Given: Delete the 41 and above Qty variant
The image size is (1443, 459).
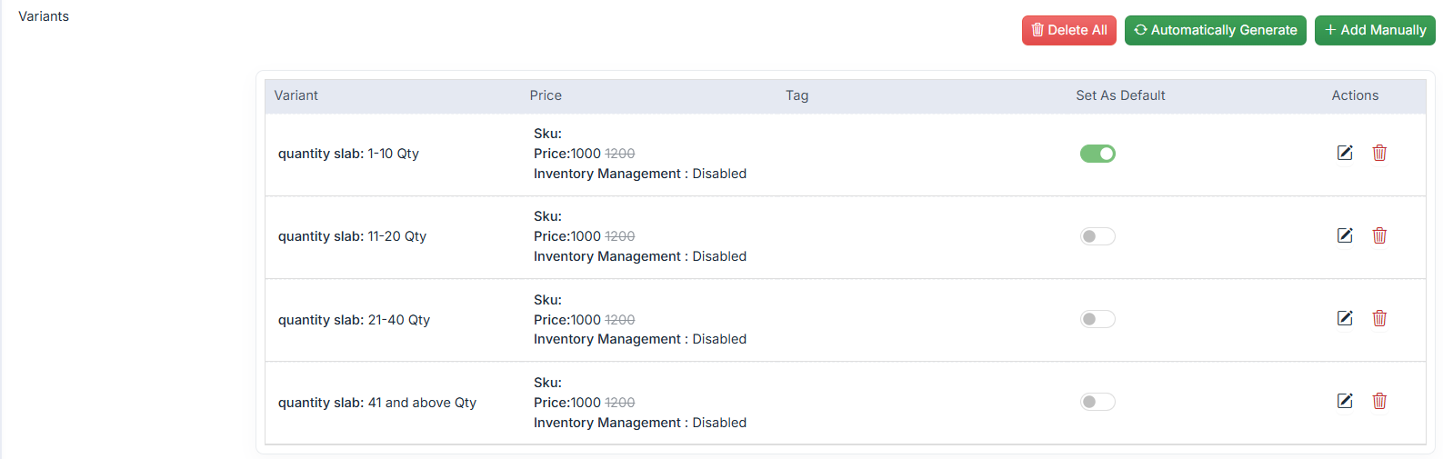Looking at the screenshot, I should click(x=1379, y=401).
